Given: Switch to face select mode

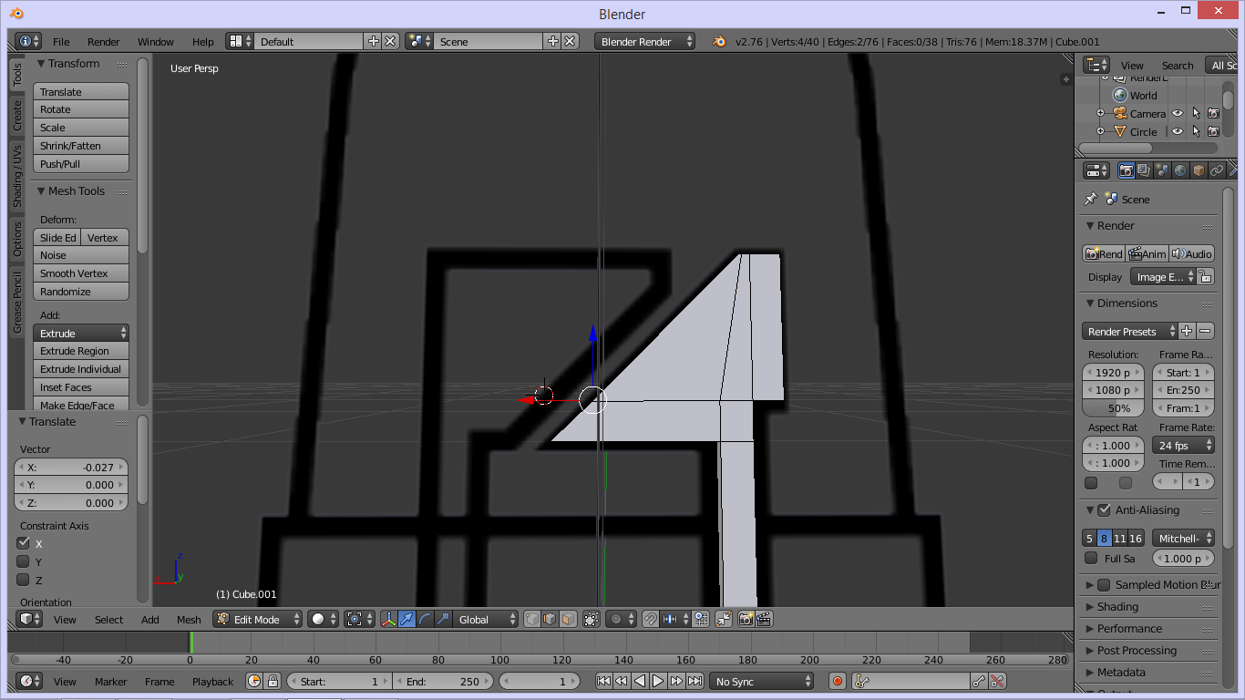Looking at the screenshot, I should pos(568,619).
